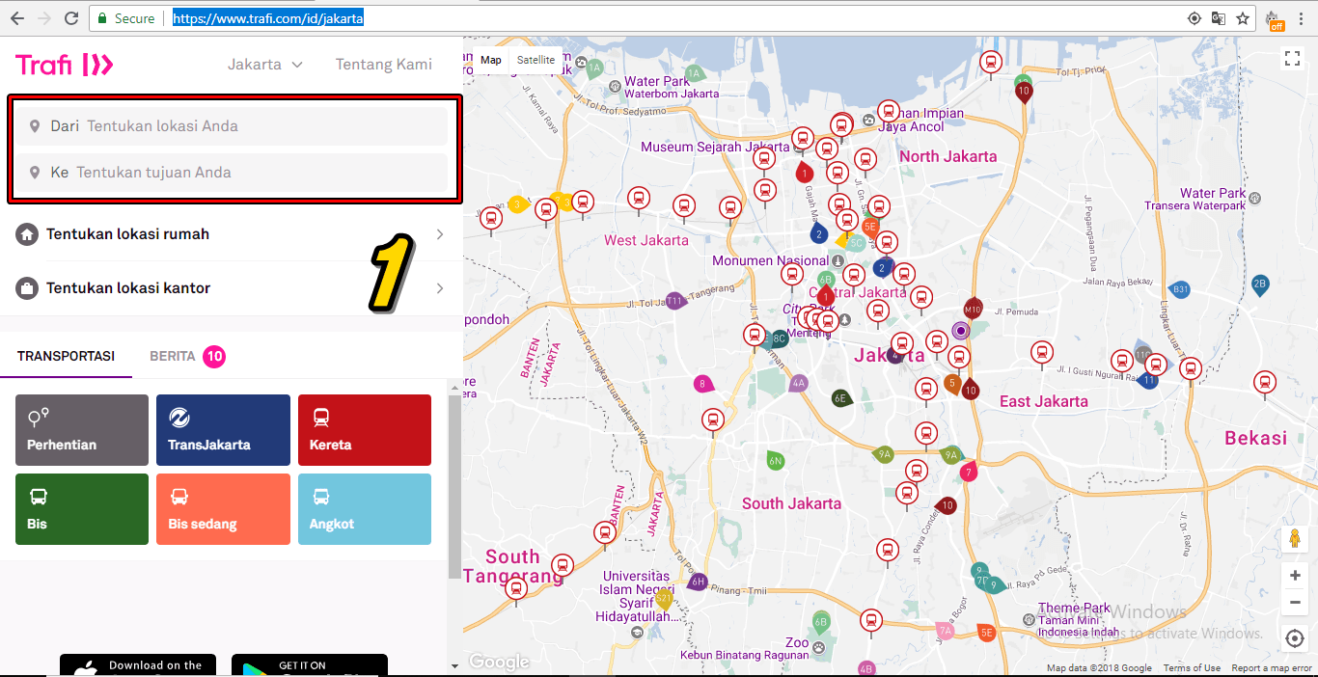This screenshot has width=1318, height=677.
Task: Select the 6H purple route marker
Action: click(x=698, y=582)
